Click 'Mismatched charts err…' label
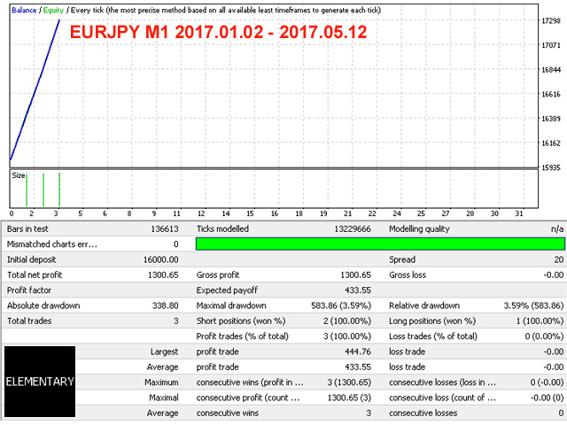This screenshot has width=567, height=425. pyautogui.click(x=52, y=244)
